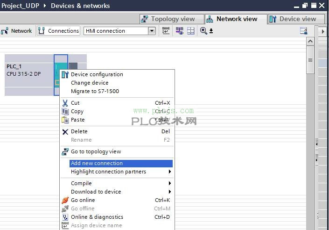The width and height of the screenshot is (329, 230).
Task: Choose Device configuration from context menu
Action: coord(97,74)
